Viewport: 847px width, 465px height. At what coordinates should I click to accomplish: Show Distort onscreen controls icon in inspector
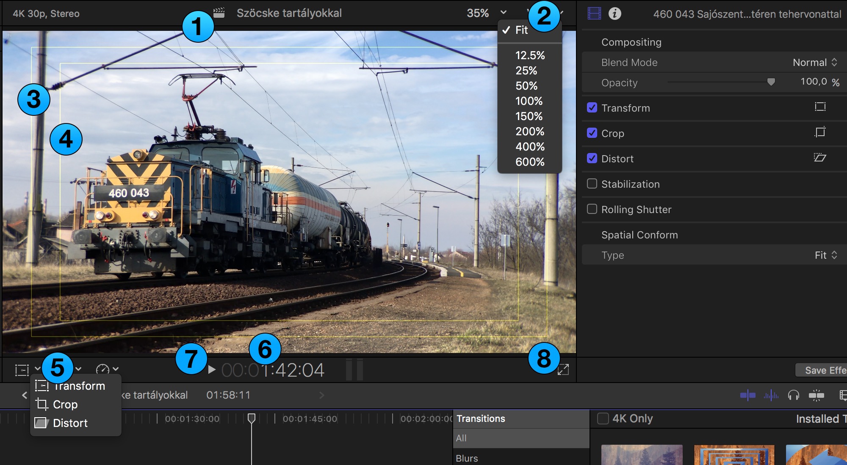point(820,158)
